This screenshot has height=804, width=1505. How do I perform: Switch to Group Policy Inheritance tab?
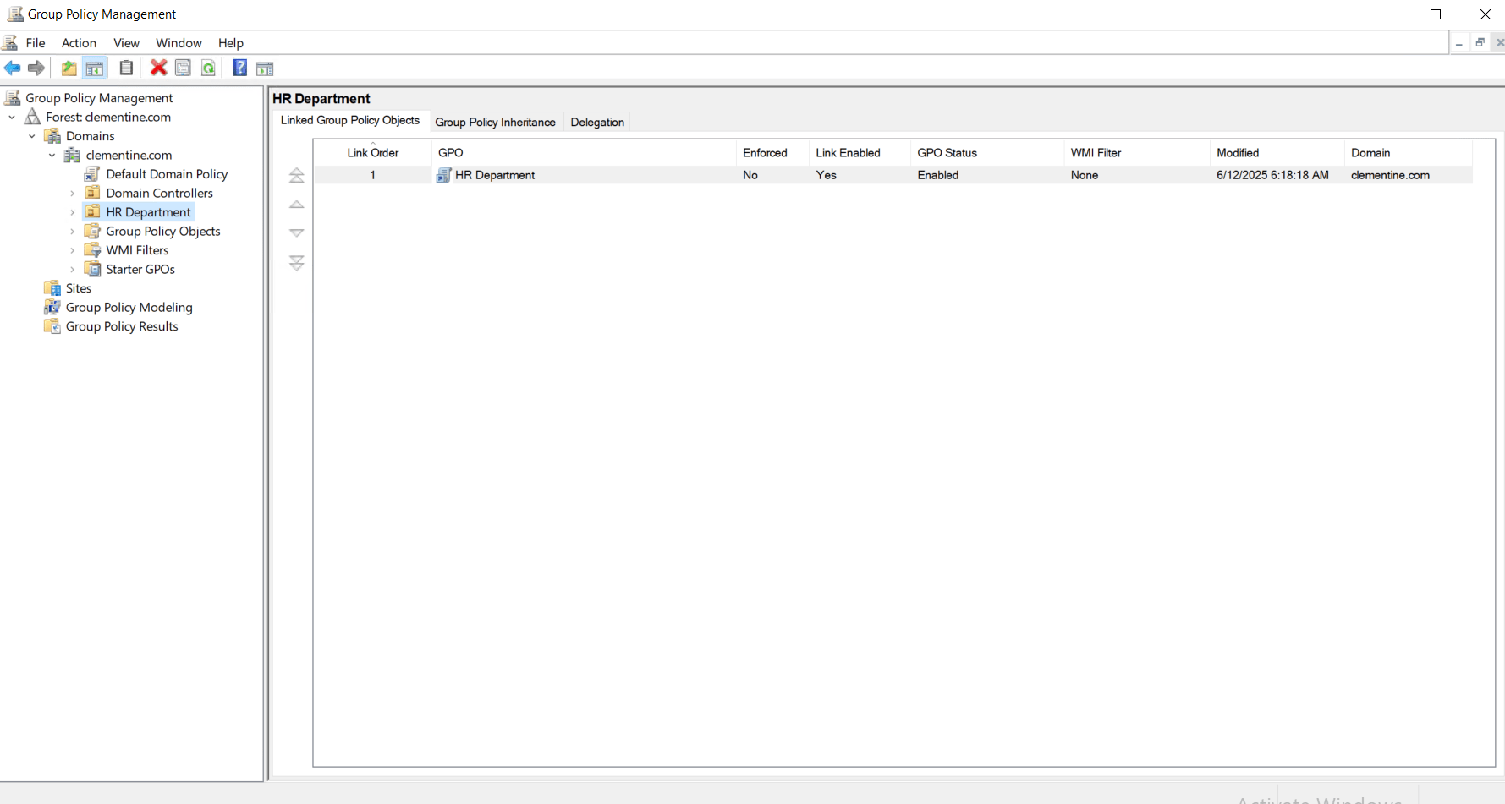(x=495, y=123)
